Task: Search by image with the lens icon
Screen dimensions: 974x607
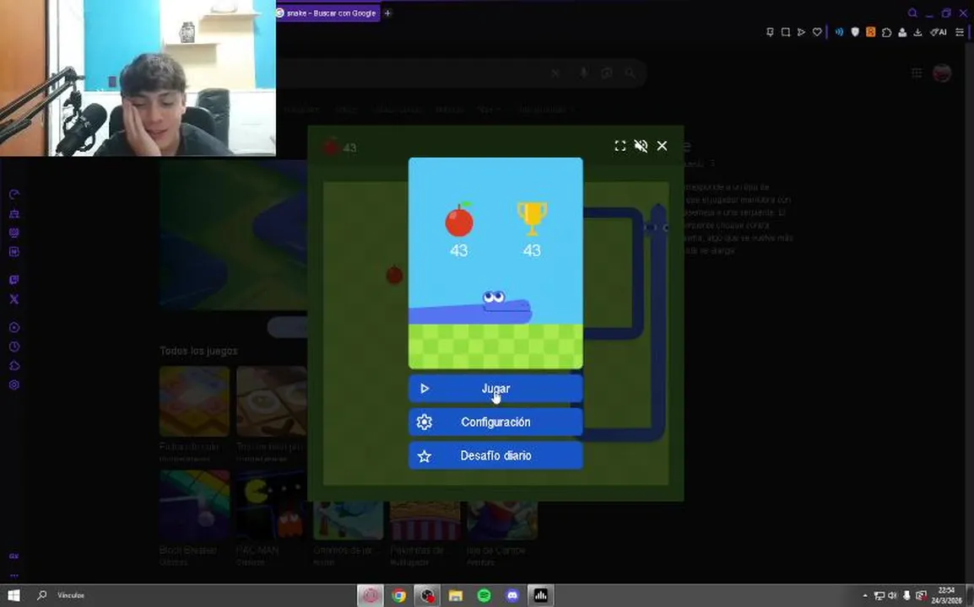Action: (x=607, y=73)
